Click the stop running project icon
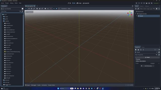 pos(141,3)
